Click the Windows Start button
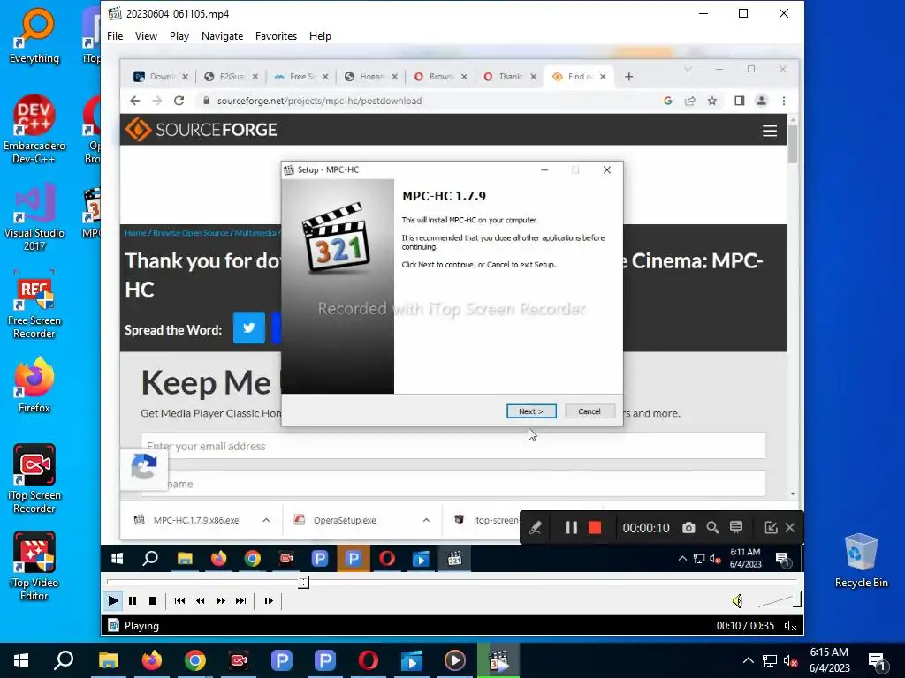The width and height of the screenshot is (905, 678). [x=21, y=660]
